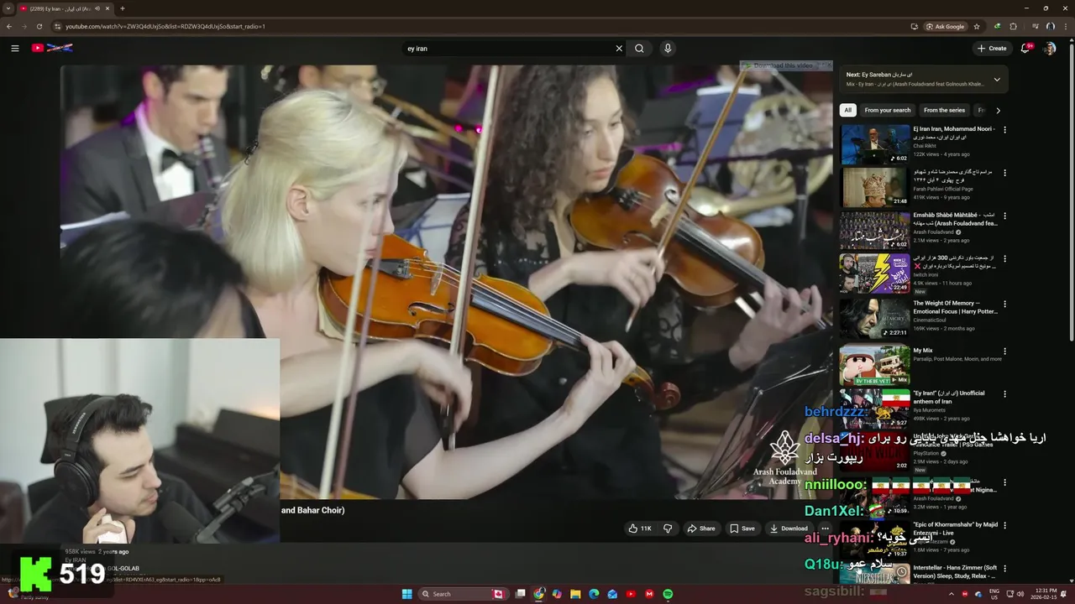Open the 'My Mix' playlist thumbnail
1075x604 pixels.
875,365
